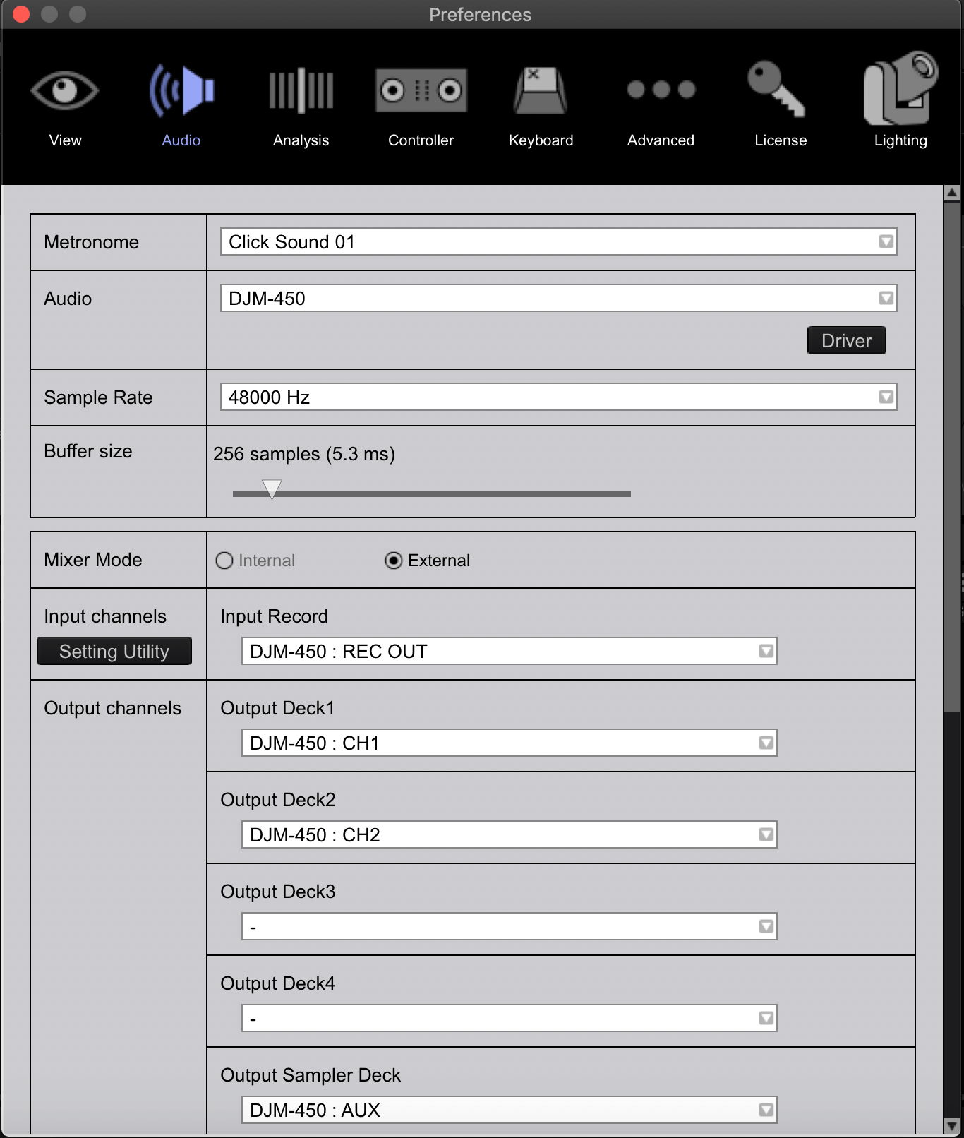964x1138 pixels.
Task: Select External mixer mode radio button
Action: 394,561
